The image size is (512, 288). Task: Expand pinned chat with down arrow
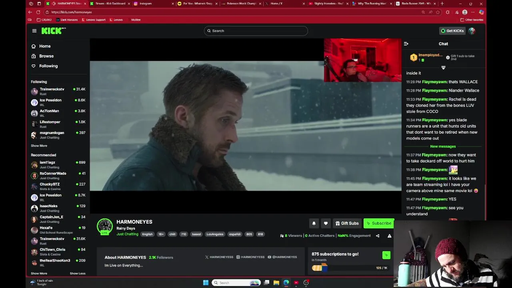point(443,68)
